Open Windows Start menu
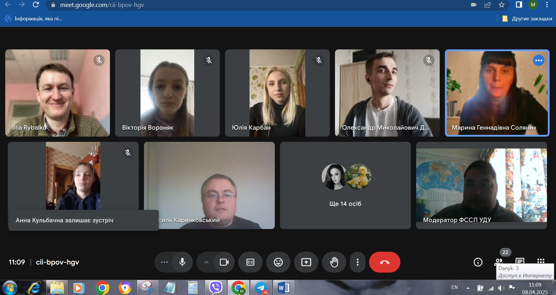Screen dimensions: 556x295 coord(10,288)
